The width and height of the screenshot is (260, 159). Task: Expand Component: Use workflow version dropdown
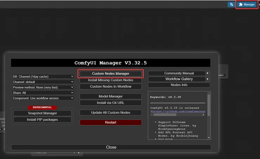point(43,98)
